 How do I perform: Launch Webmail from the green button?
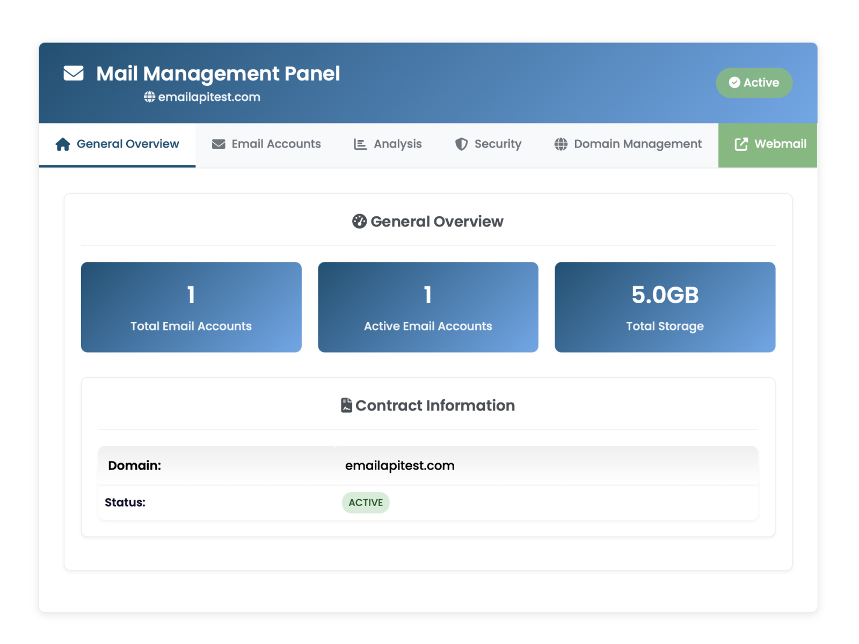coord(768,145)
